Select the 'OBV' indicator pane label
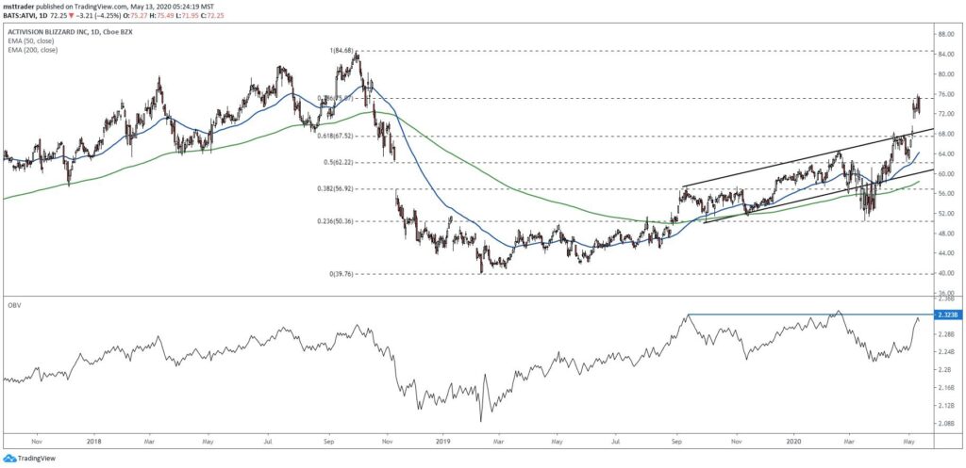This screenshot has height=468, width=966. click(x=14, y=306)
